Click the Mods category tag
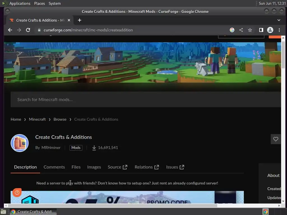 click(76, 148)
